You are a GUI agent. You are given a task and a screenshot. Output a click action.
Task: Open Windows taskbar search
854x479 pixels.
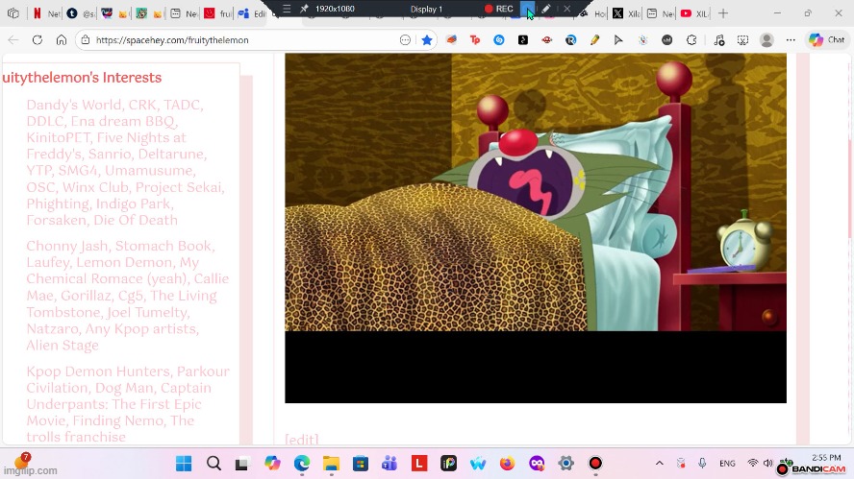tap(213, 464)
